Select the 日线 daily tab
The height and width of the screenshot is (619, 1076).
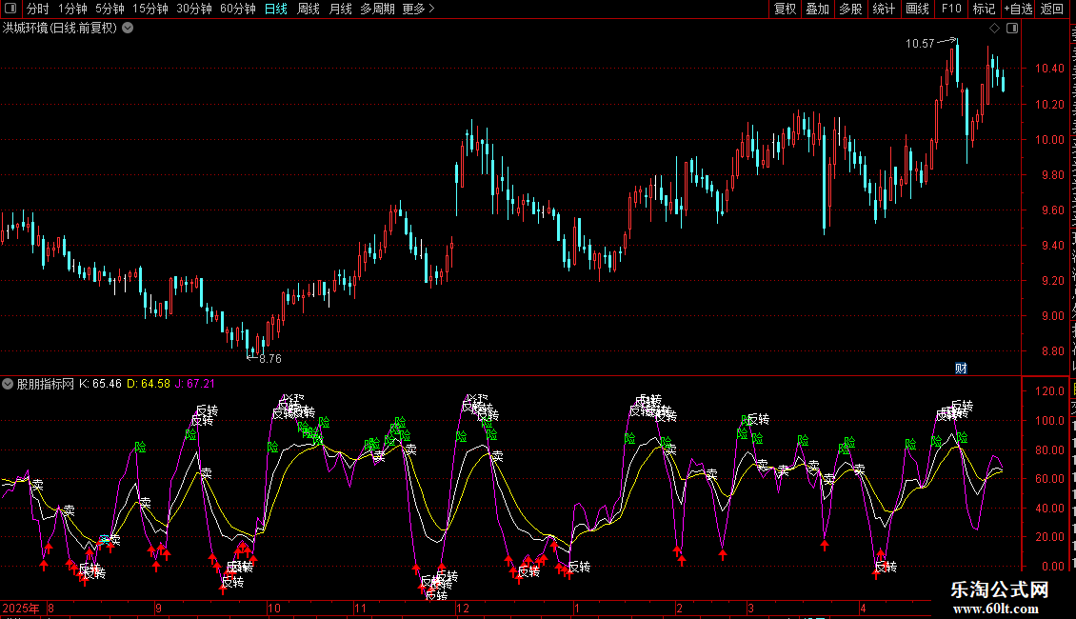tap(276, 9)
